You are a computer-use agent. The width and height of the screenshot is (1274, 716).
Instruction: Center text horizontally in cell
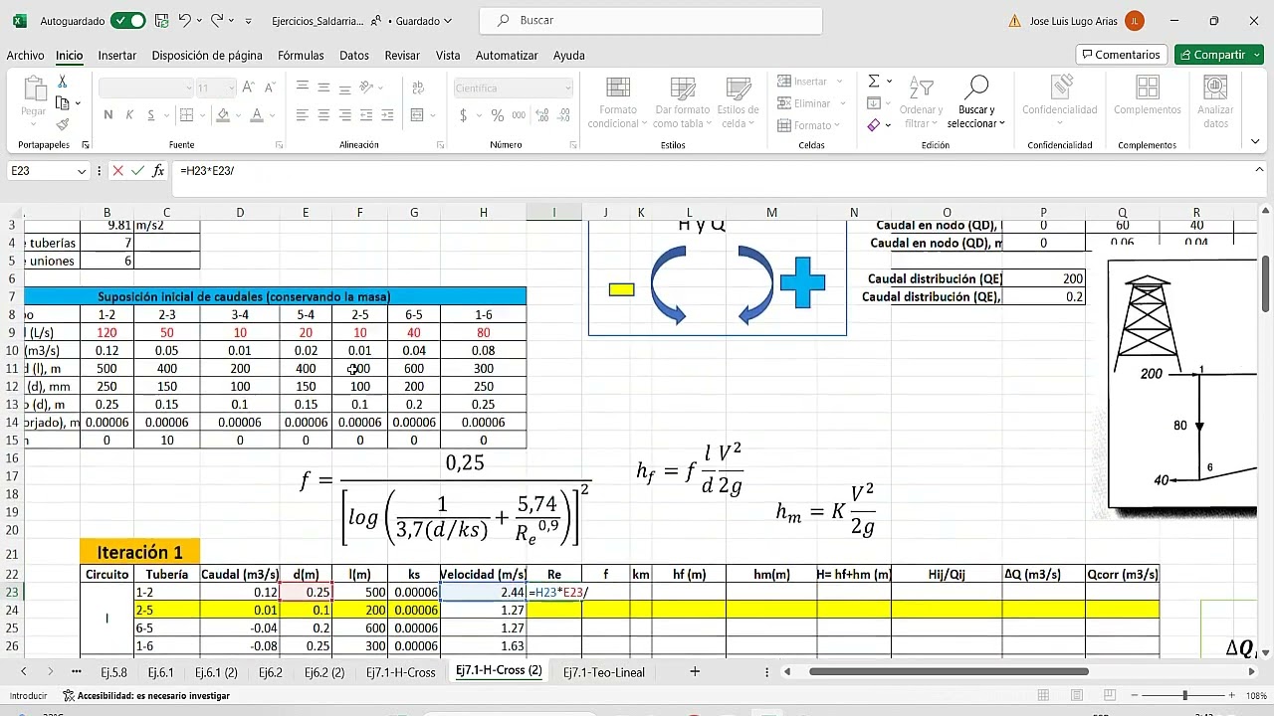tap(323, 115)
